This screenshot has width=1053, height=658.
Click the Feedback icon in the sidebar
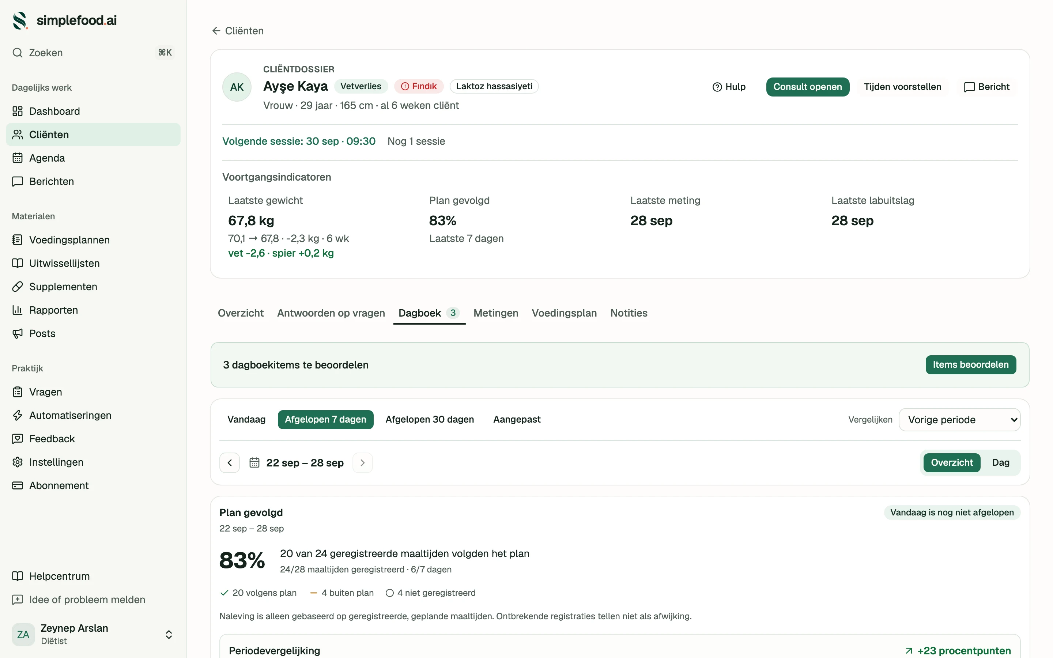(x=18, y=439)
